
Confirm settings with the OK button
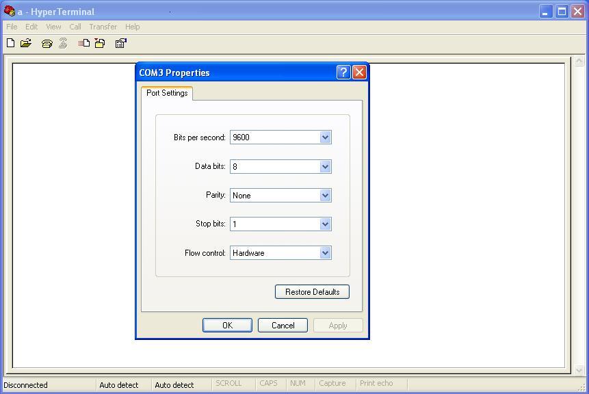pos(227,326)
